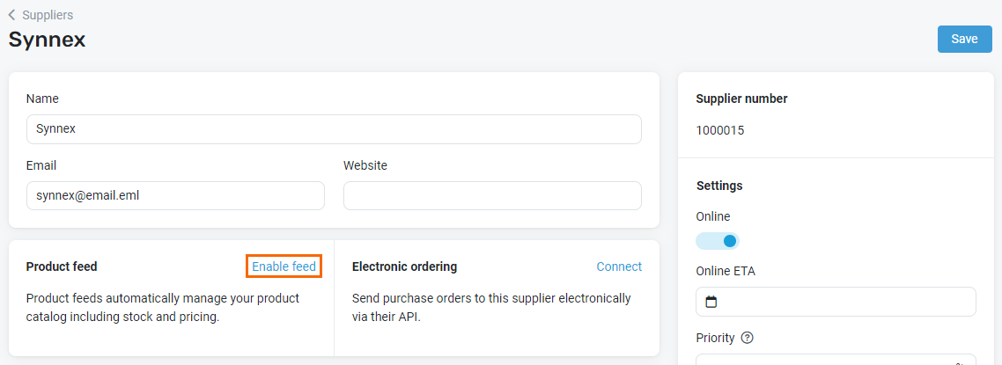1002x365 pixels.
Task: Click the Online label above the switch
Action: click(713, 216)
